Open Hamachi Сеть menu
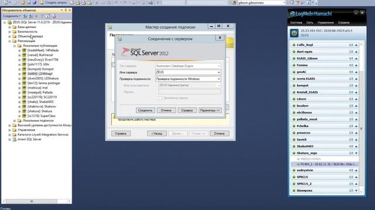This screenshot has width=375, height=210. click(310, 23)
